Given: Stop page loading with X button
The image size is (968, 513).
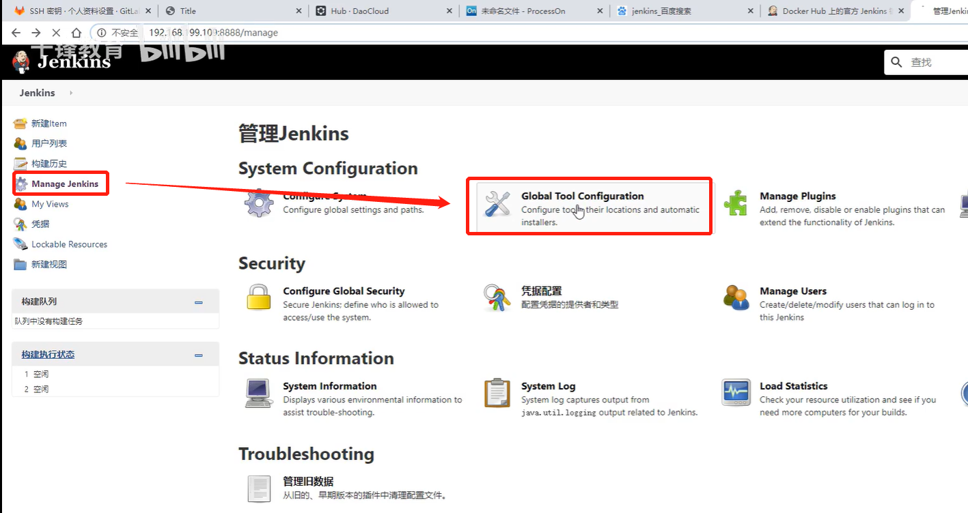Looking at the screenshot, I should coord(56,33).
